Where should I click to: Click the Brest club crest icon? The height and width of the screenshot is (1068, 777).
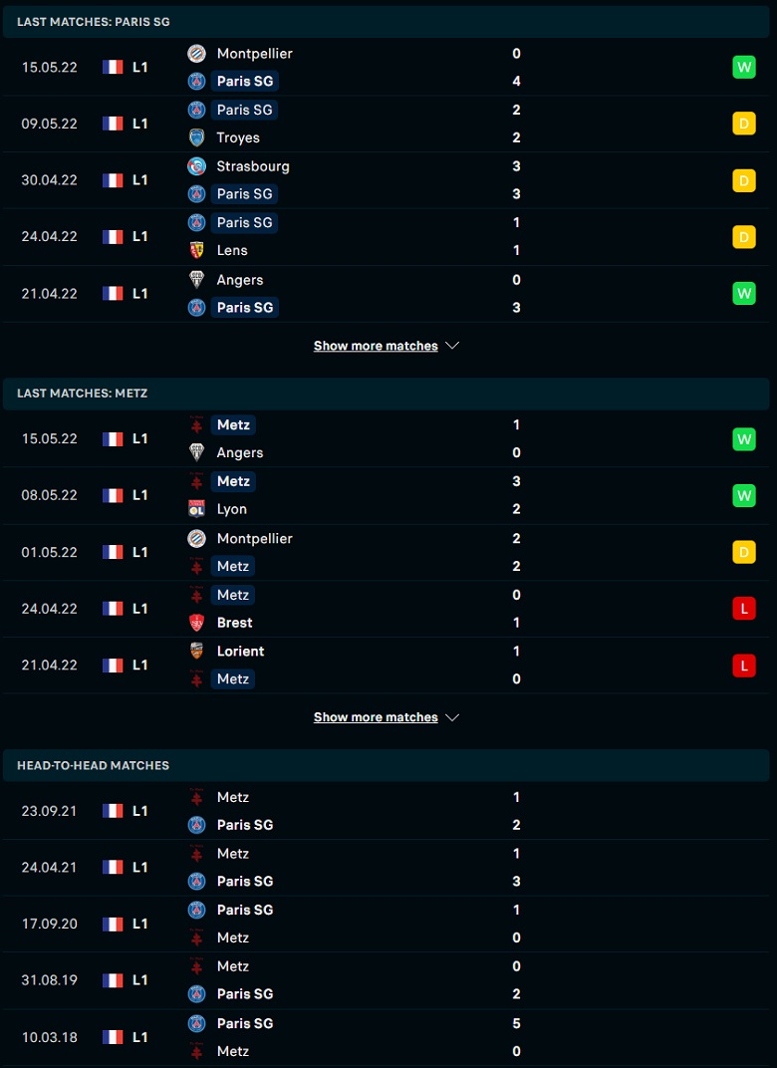point(197,623)
